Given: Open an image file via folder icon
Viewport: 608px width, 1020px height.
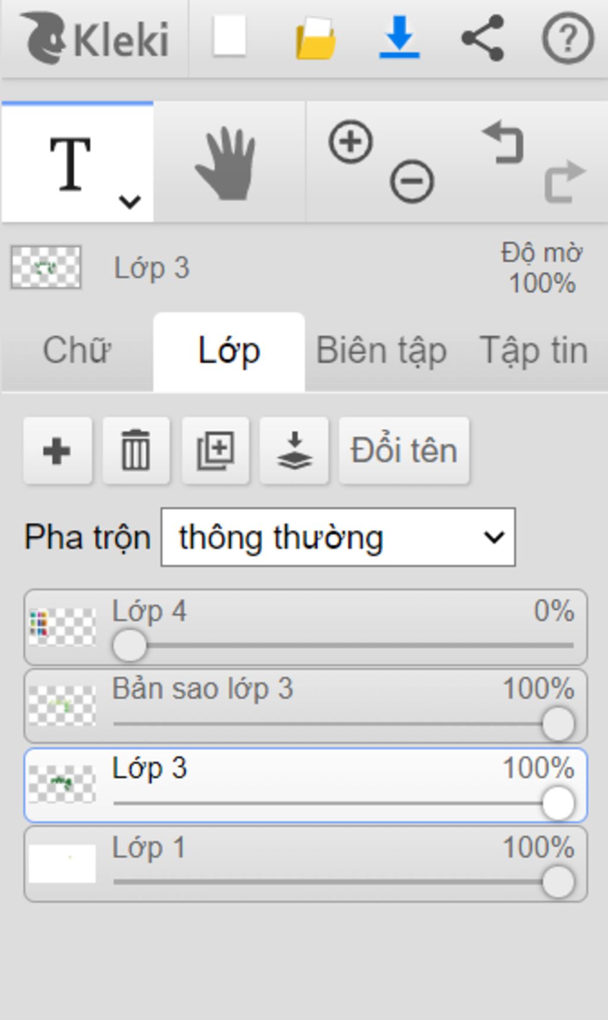Looking at the screenshot, I should coord(315,38).
